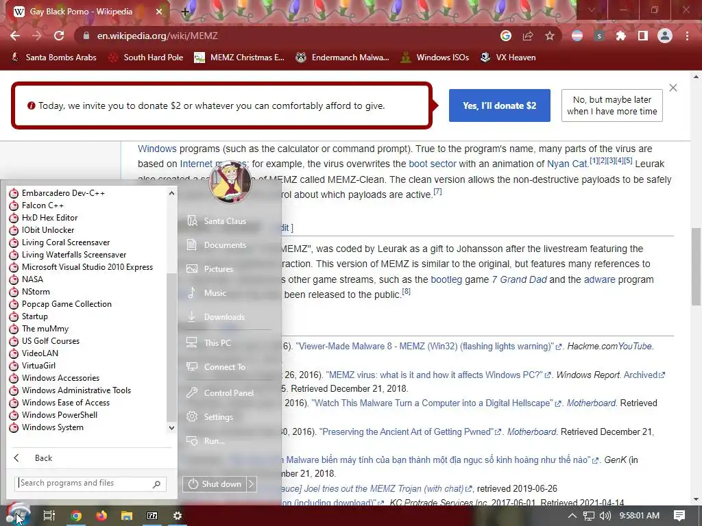The width and height of the screenshot is (702, 526).
Task: Follow the Nyan Cat link
Action: coord(567,164)
